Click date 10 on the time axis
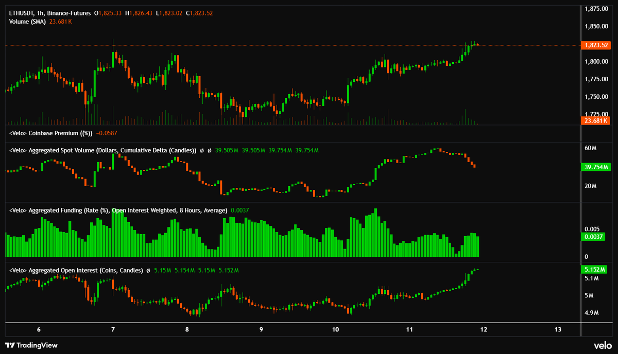The image size is (618, 354). click(x=336, y=329)
